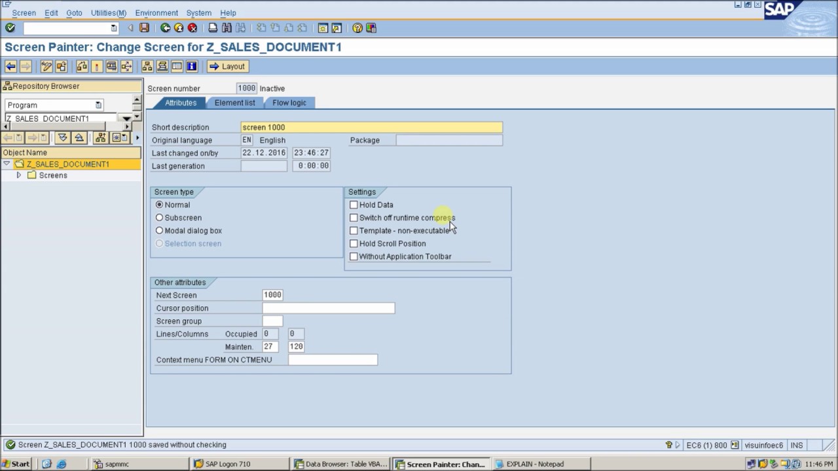
Task: Click the Screen group input field
Action: tap(272, 321)
